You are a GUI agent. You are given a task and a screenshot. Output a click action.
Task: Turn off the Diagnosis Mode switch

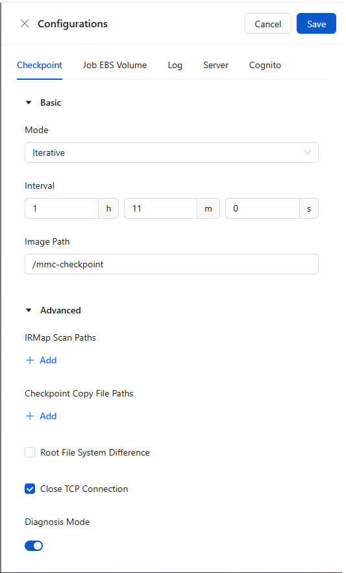coord(34,546)
